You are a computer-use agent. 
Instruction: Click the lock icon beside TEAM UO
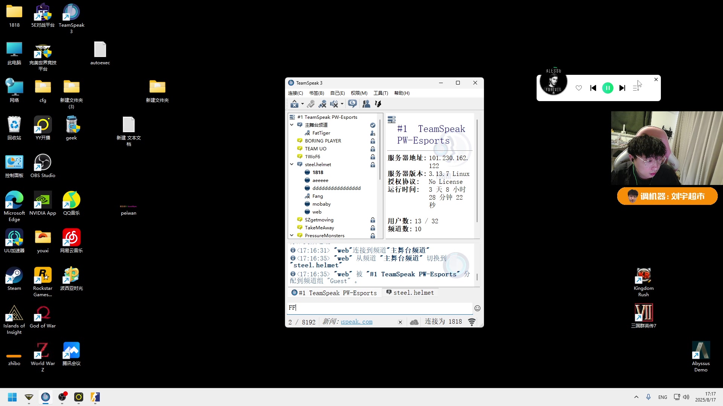pyautogui.click(x=372, y=149)
